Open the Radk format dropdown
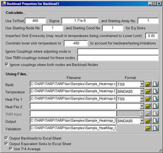 pyautogui.click(x=142, y=84)
